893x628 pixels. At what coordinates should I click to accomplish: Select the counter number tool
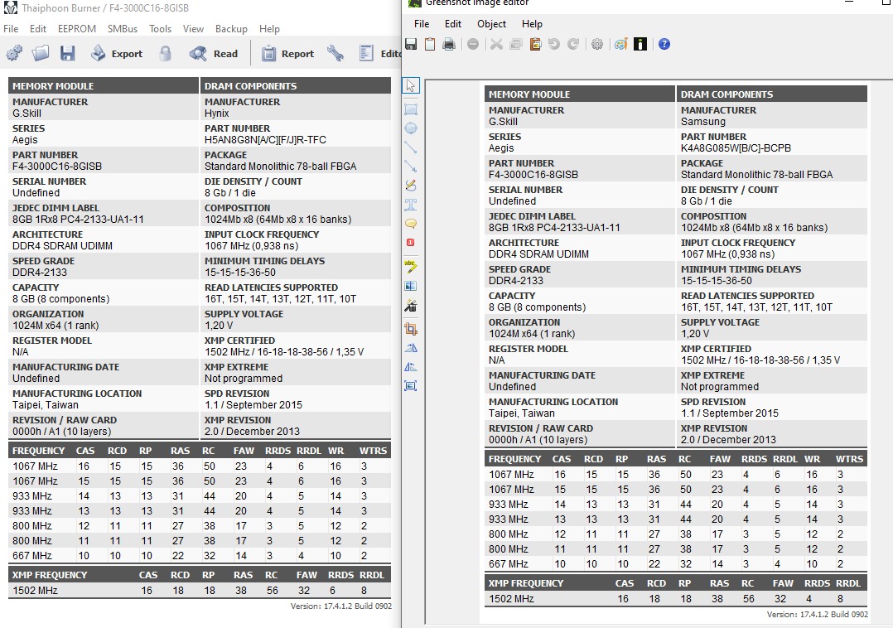pos(411,243)
